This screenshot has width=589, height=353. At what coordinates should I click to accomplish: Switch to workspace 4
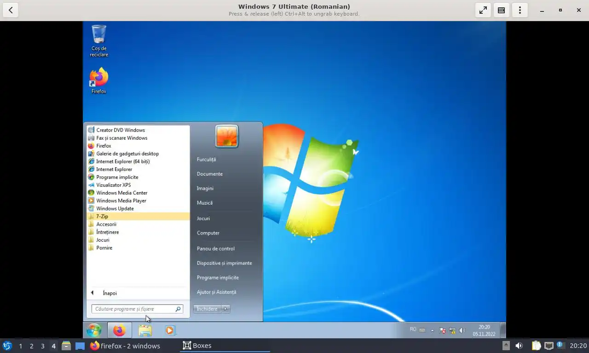[53, 346]
